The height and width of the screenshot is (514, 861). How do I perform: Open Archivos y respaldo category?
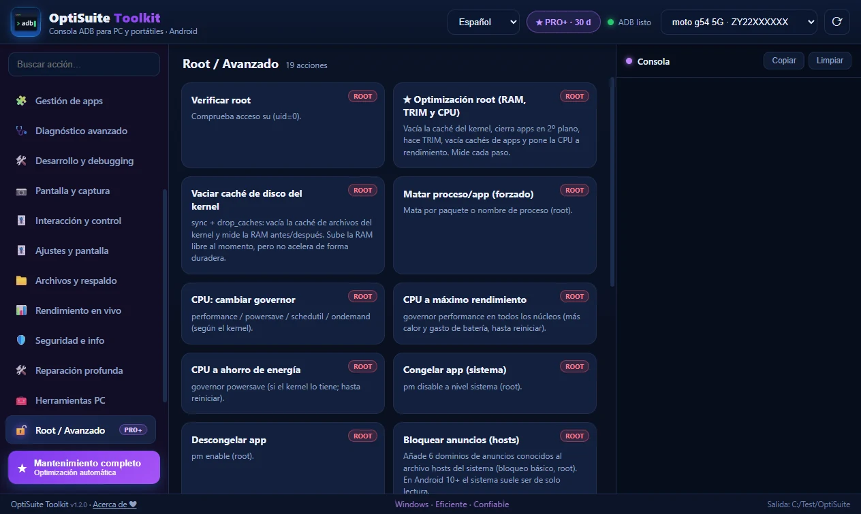point(80,280)
